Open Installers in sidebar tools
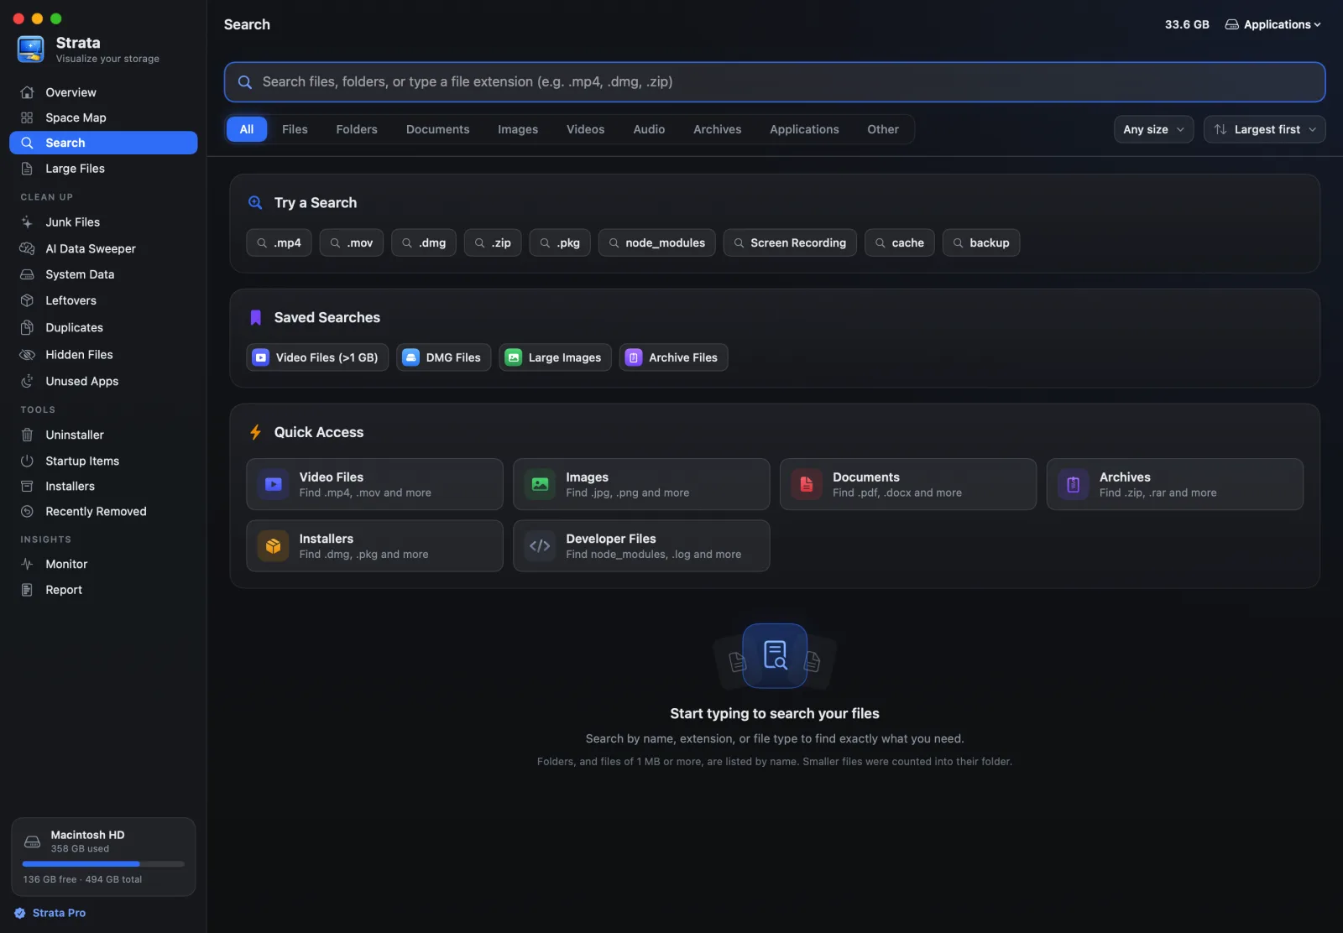The height and width of the screenshot is (933, 1343). (103, 486)
